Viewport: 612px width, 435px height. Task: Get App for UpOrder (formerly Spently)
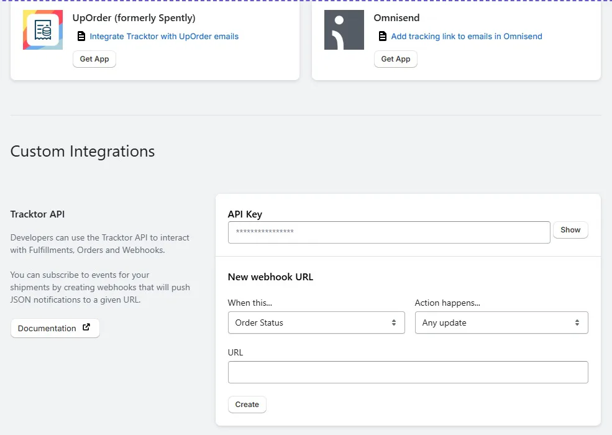(94, 59)
